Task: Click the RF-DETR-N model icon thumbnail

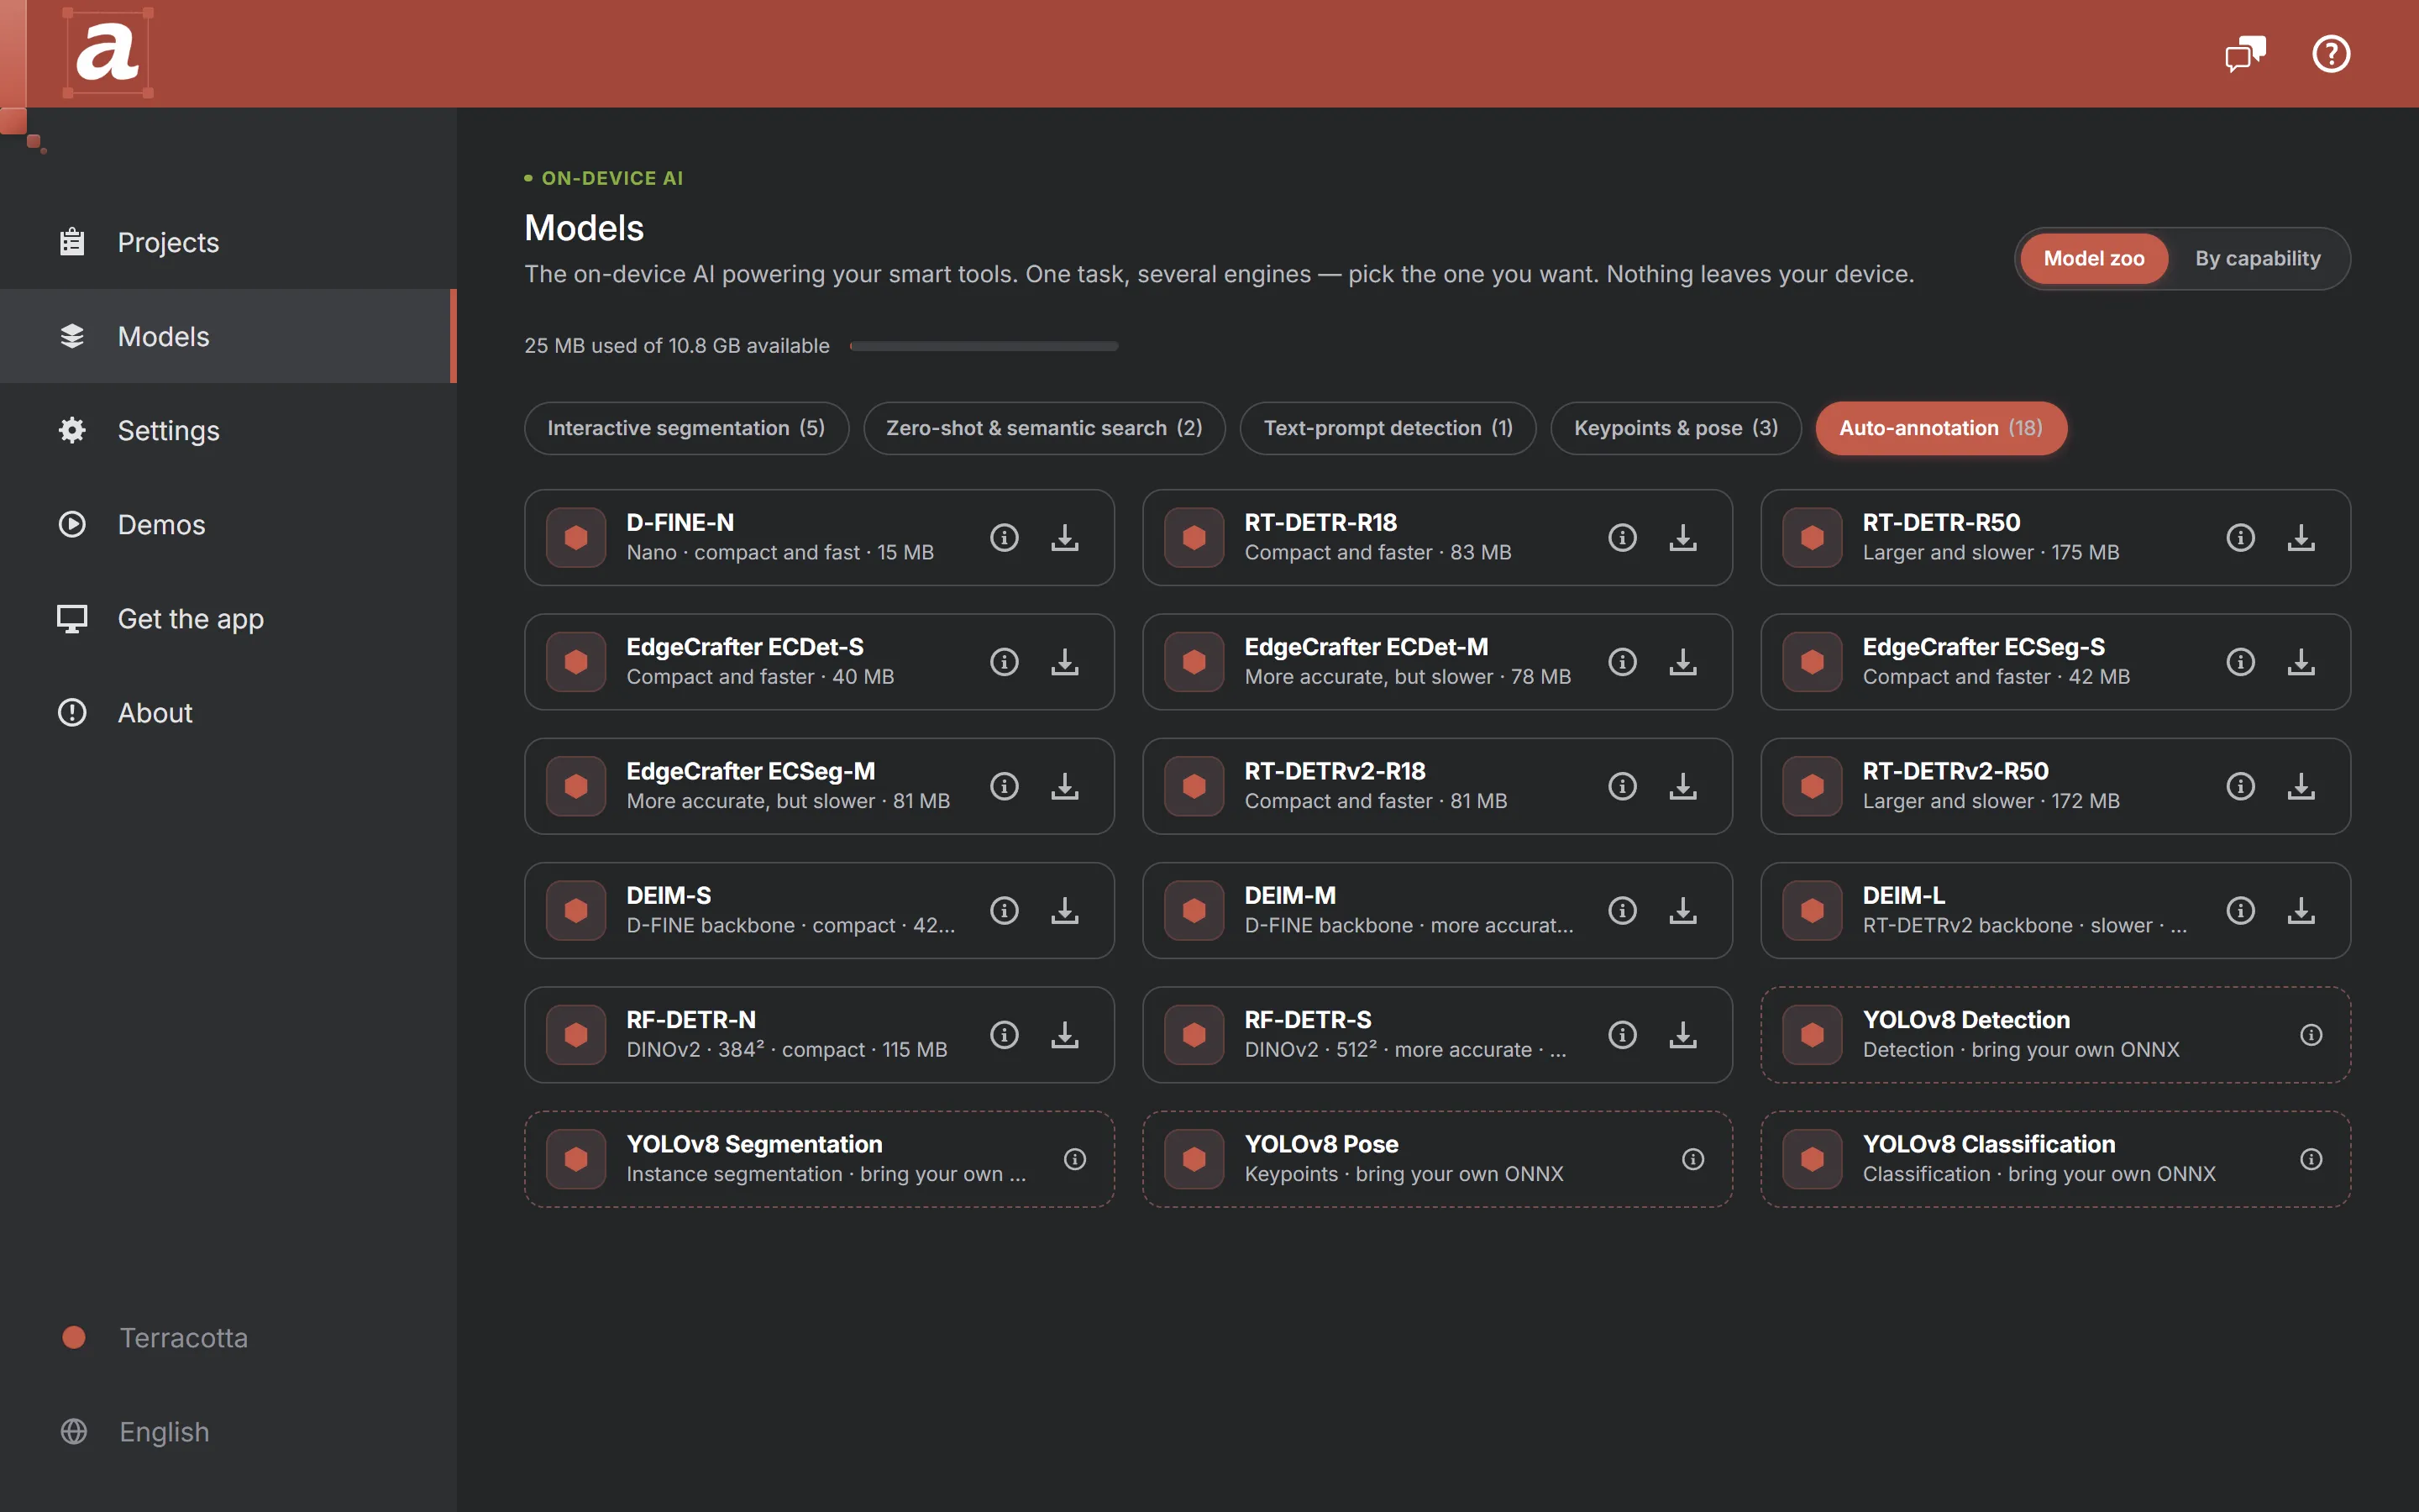Action: tap(575, 1035)
